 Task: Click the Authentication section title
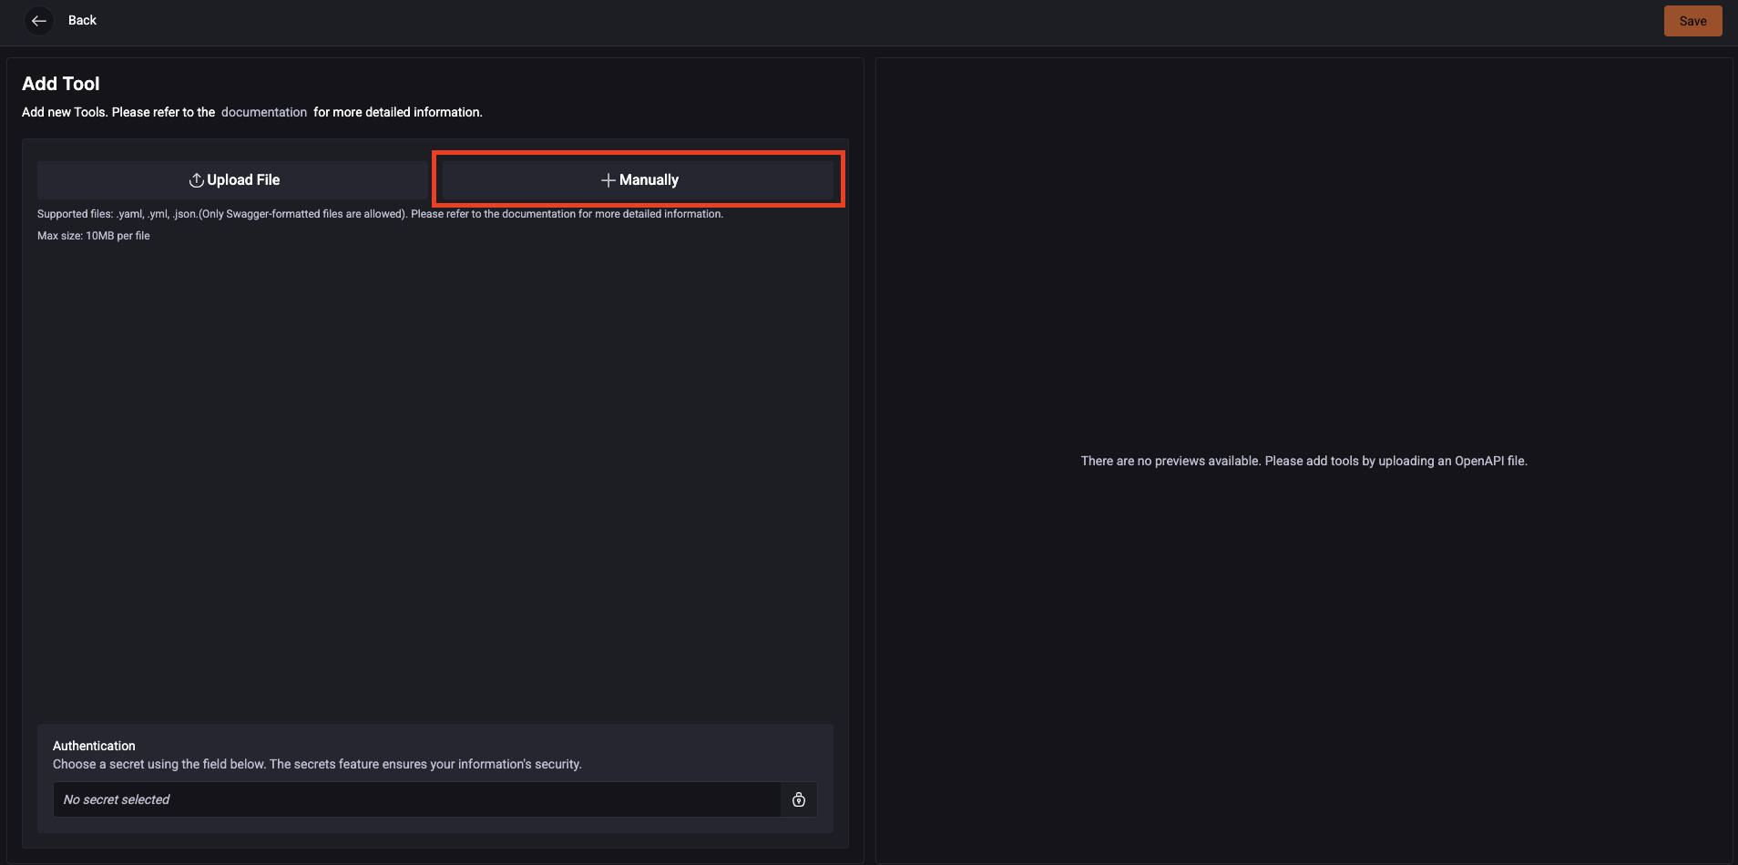click(94, 746)
